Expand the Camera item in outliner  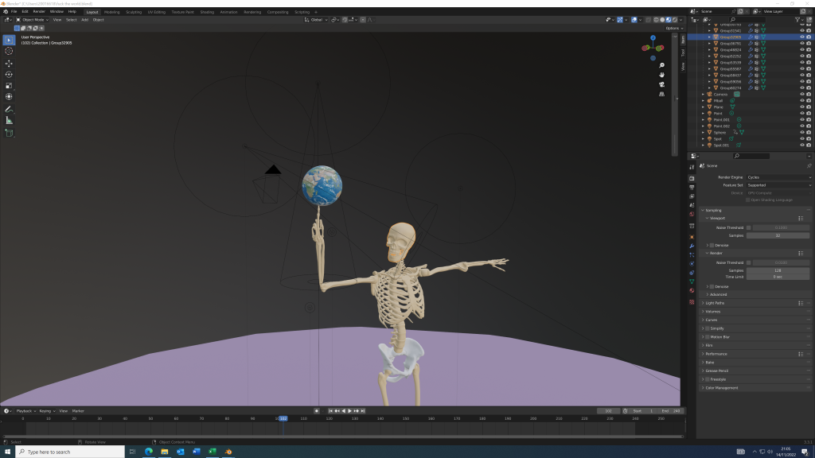pos(703,95)
